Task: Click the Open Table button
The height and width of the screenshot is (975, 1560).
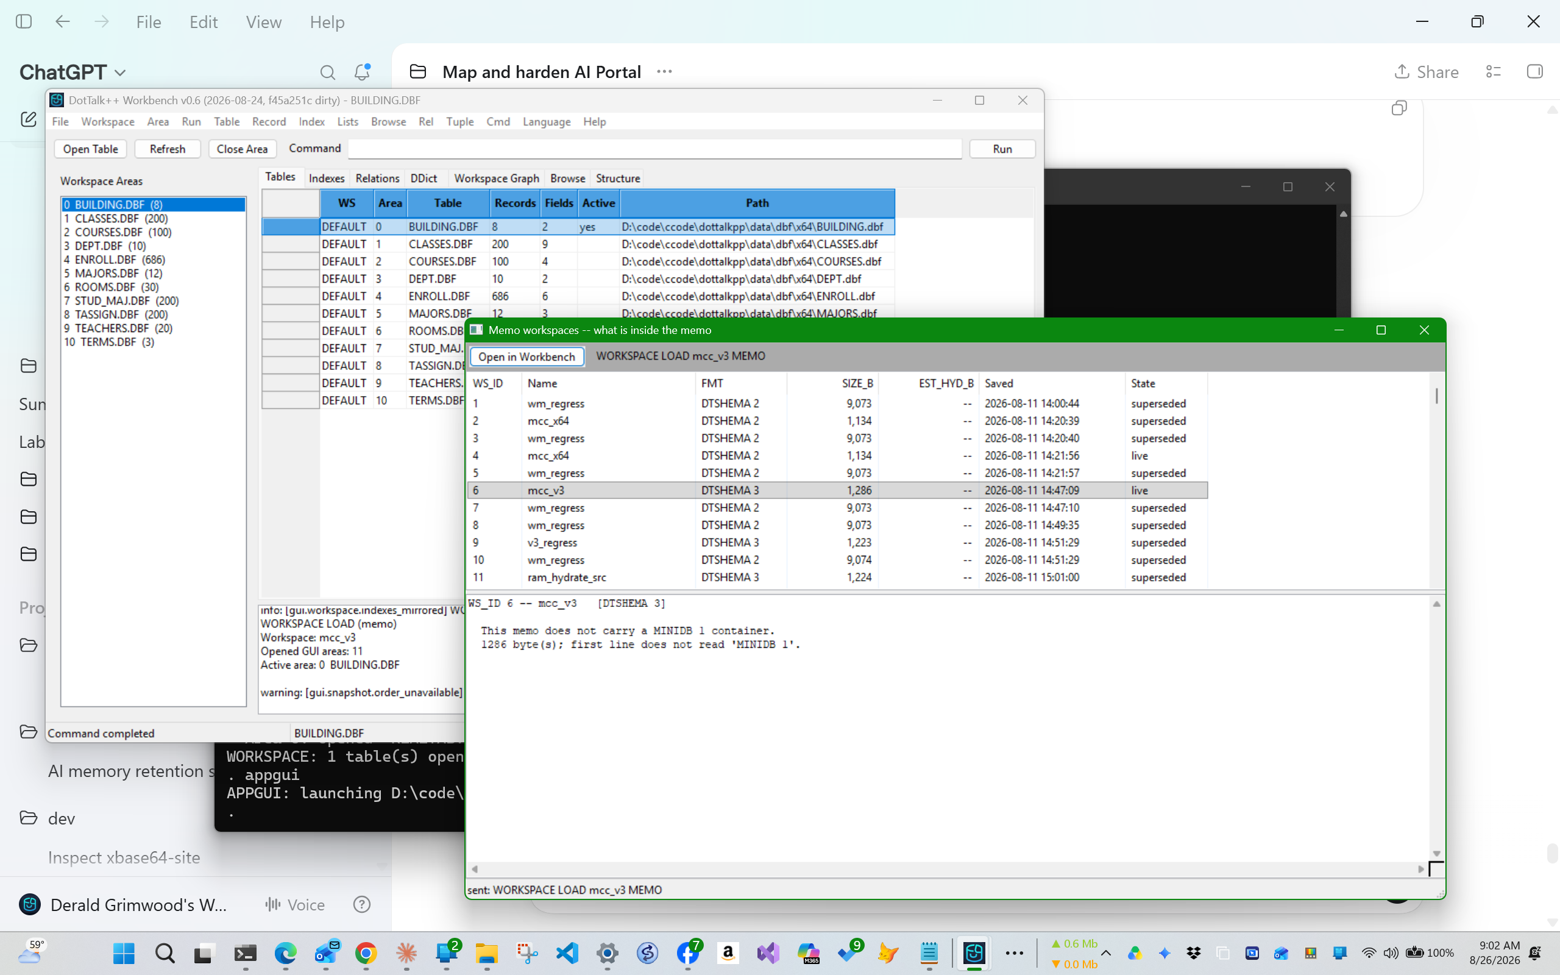Action: point(90,149)
